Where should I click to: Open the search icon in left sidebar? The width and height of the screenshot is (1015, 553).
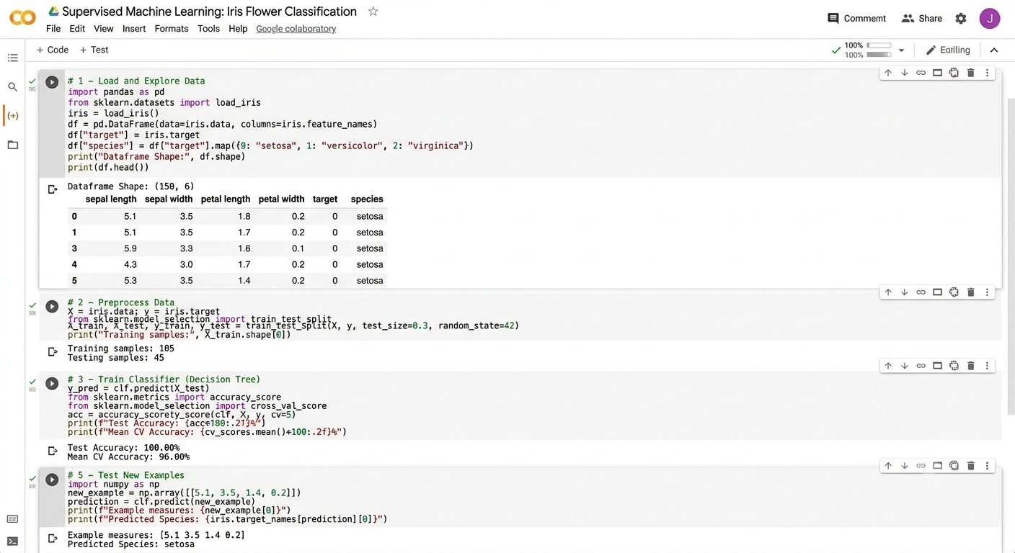coord(12,87)
